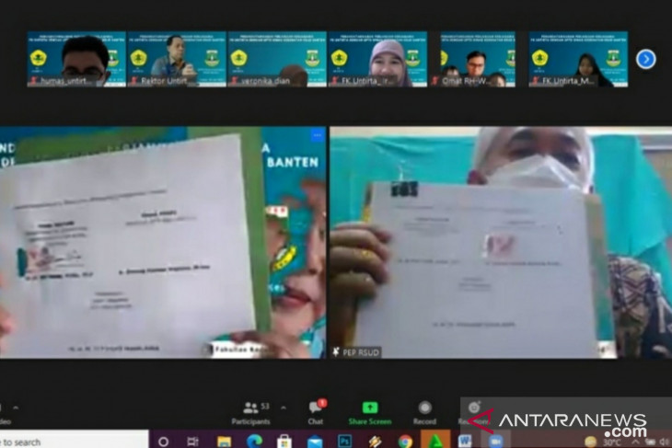Open the Reactions menu

pyautogui.click(x=473, y=411)
